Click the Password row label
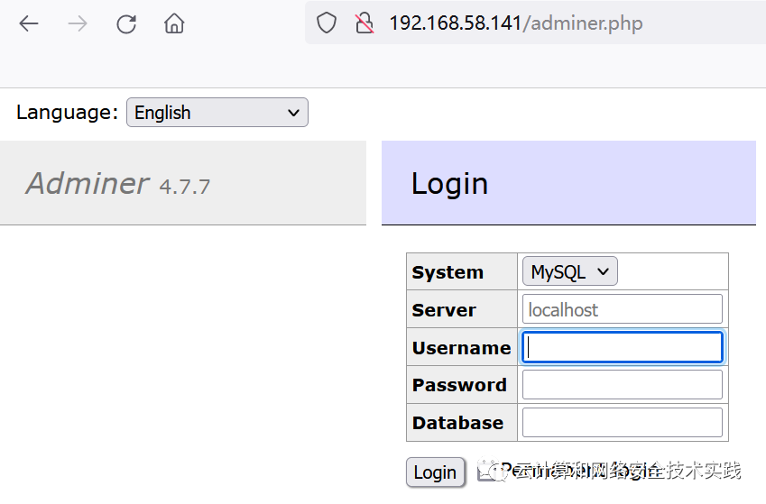The image size is (766, 504). pos(459,385)
